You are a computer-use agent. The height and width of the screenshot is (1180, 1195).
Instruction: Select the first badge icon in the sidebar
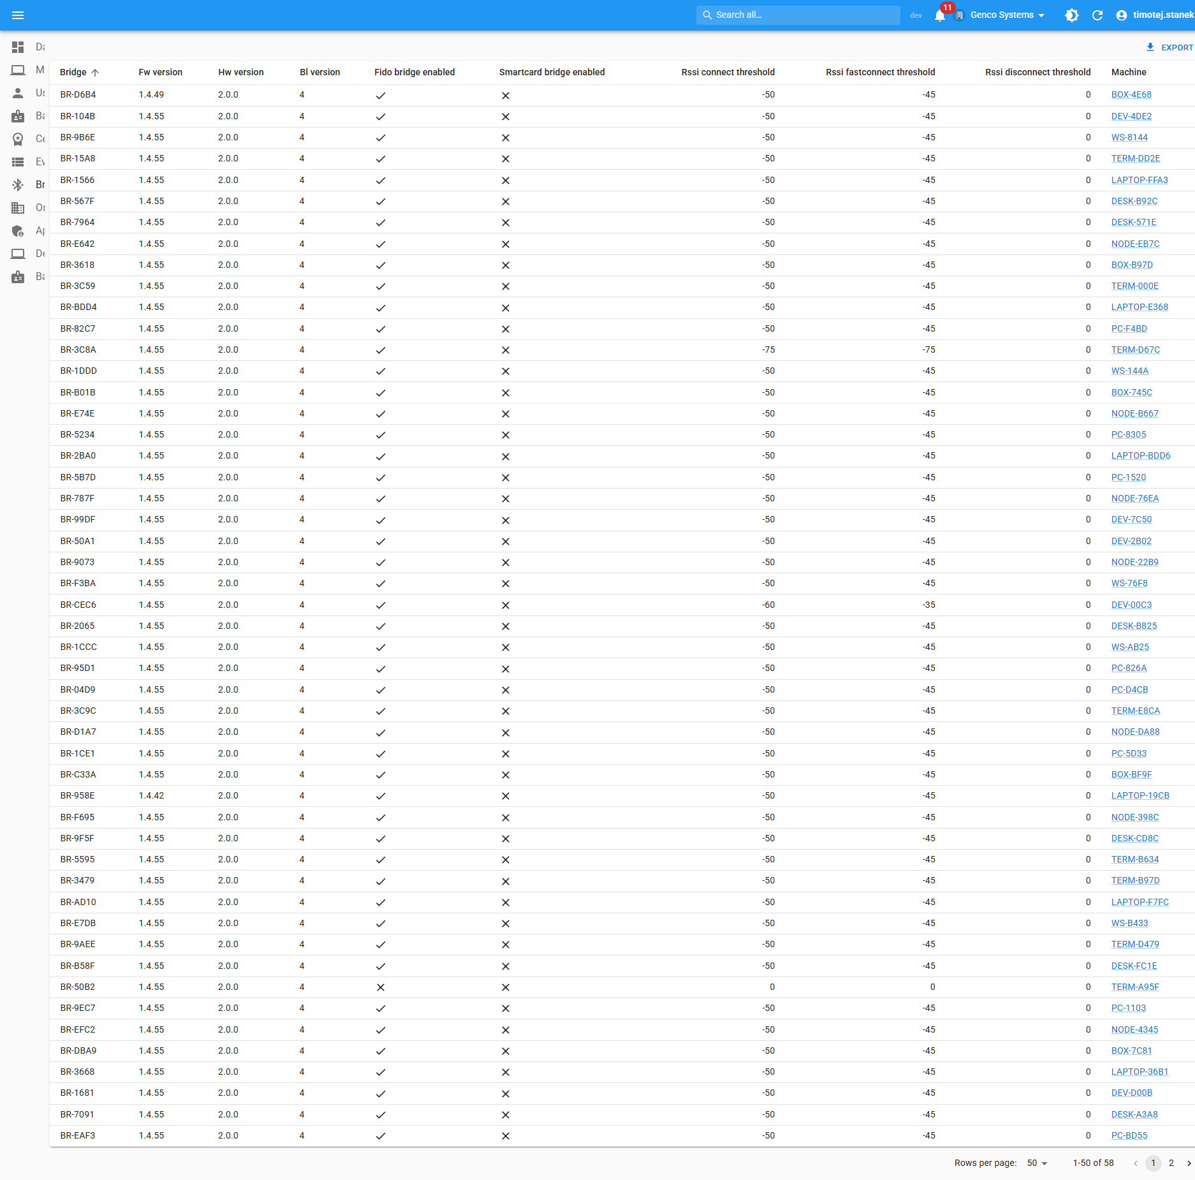[18, 116]
